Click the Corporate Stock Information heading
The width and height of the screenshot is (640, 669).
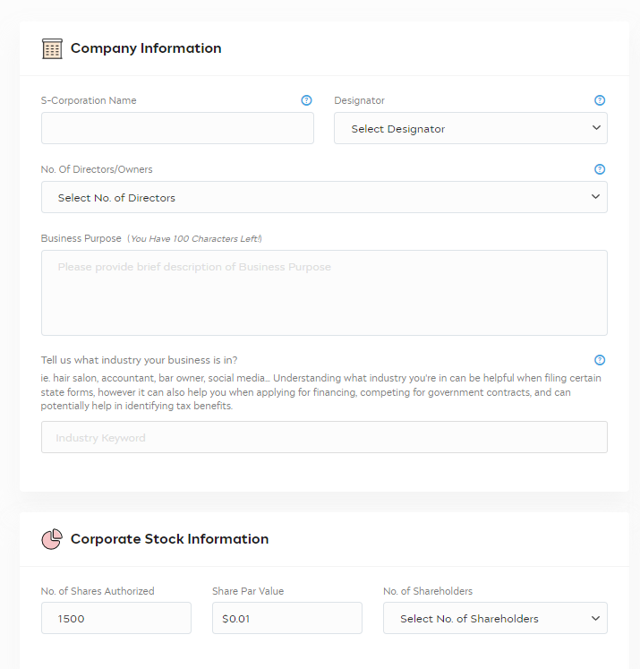(x=170, y=539)
